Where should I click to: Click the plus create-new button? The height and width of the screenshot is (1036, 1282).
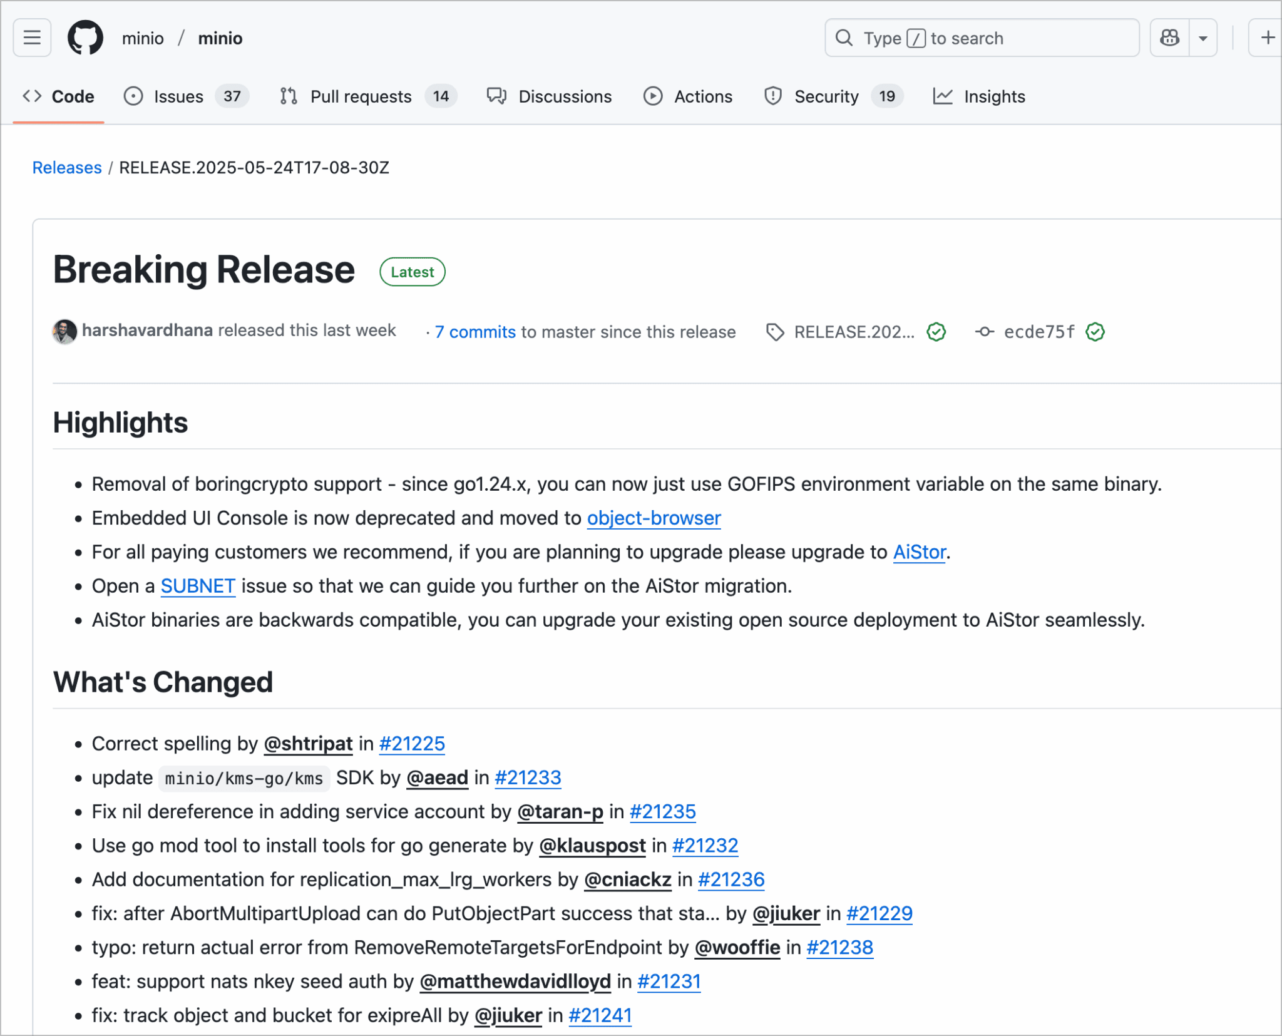point(1267,38)
